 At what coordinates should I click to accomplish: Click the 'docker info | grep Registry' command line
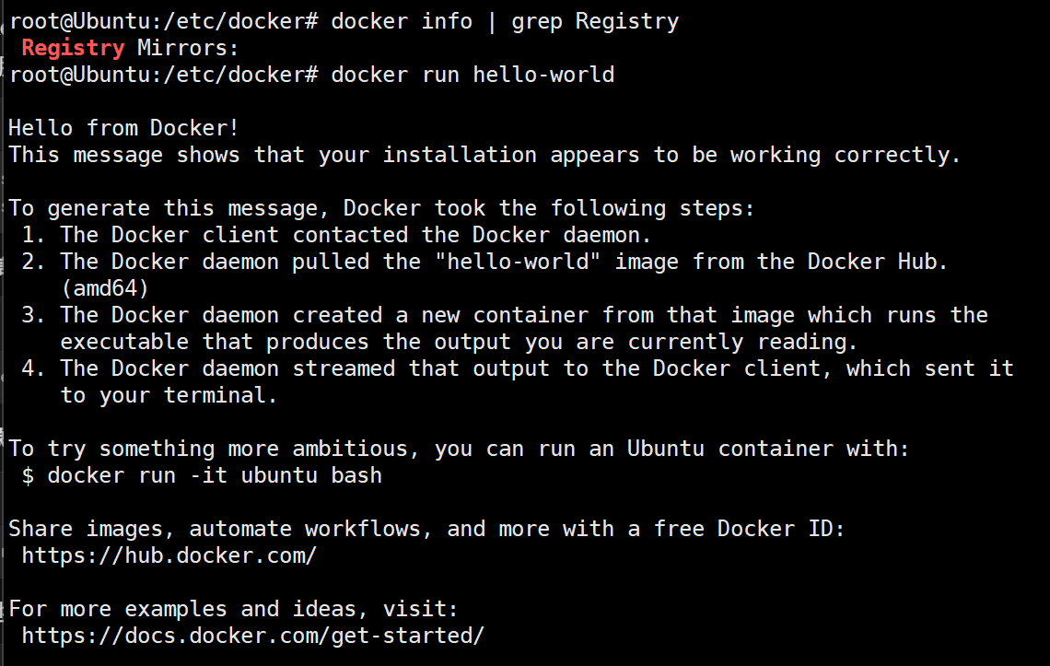344,21
